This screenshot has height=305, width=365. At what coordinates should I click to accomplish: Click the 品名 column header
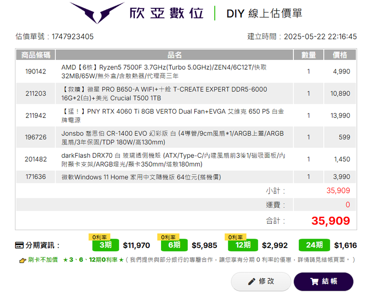[x=175, y=55]
